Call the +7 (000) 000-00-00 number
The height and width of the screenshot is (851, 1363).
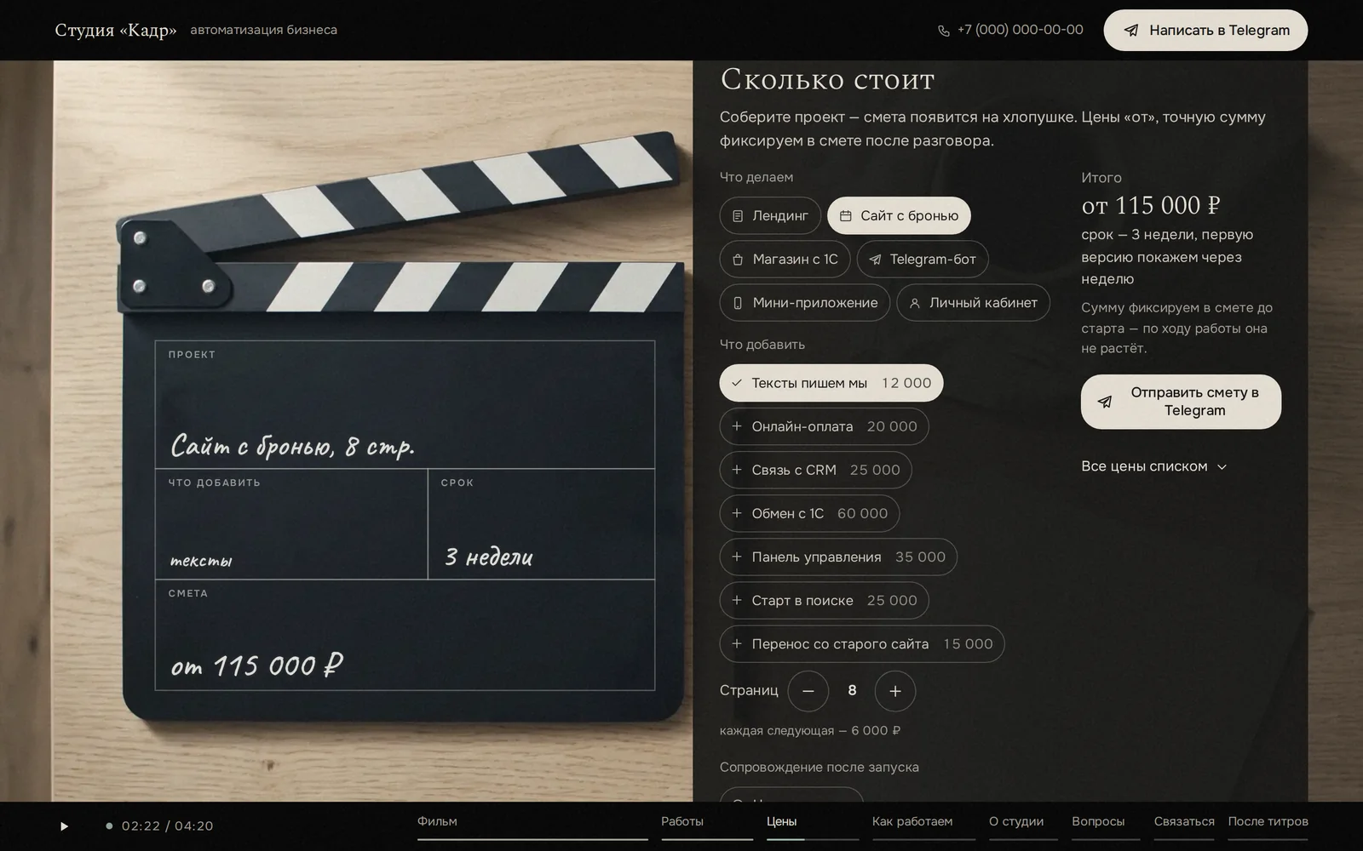point(1020,30)
